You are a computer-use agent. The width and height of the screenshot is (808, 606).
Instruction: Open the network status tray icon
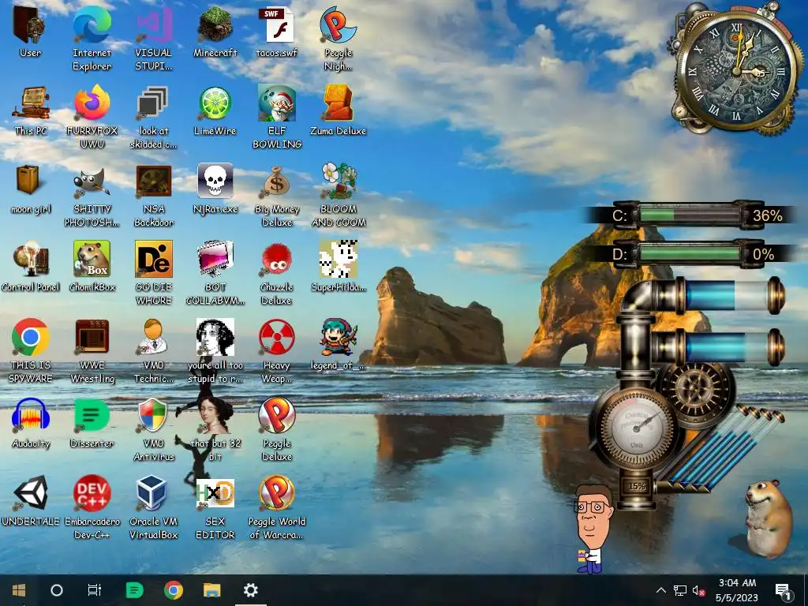pyautogui.click(x=680, y=590)
